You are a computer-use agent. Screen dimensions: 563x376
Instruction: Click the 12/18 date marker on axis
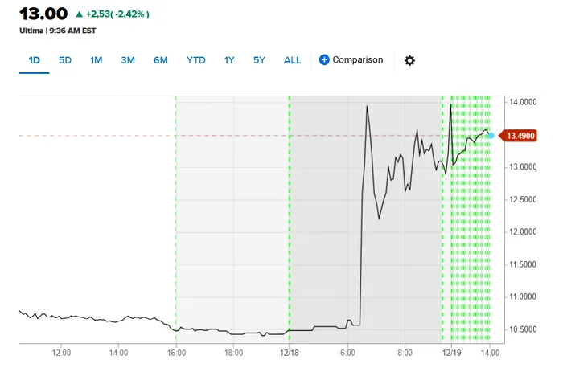tap(290, 353)
